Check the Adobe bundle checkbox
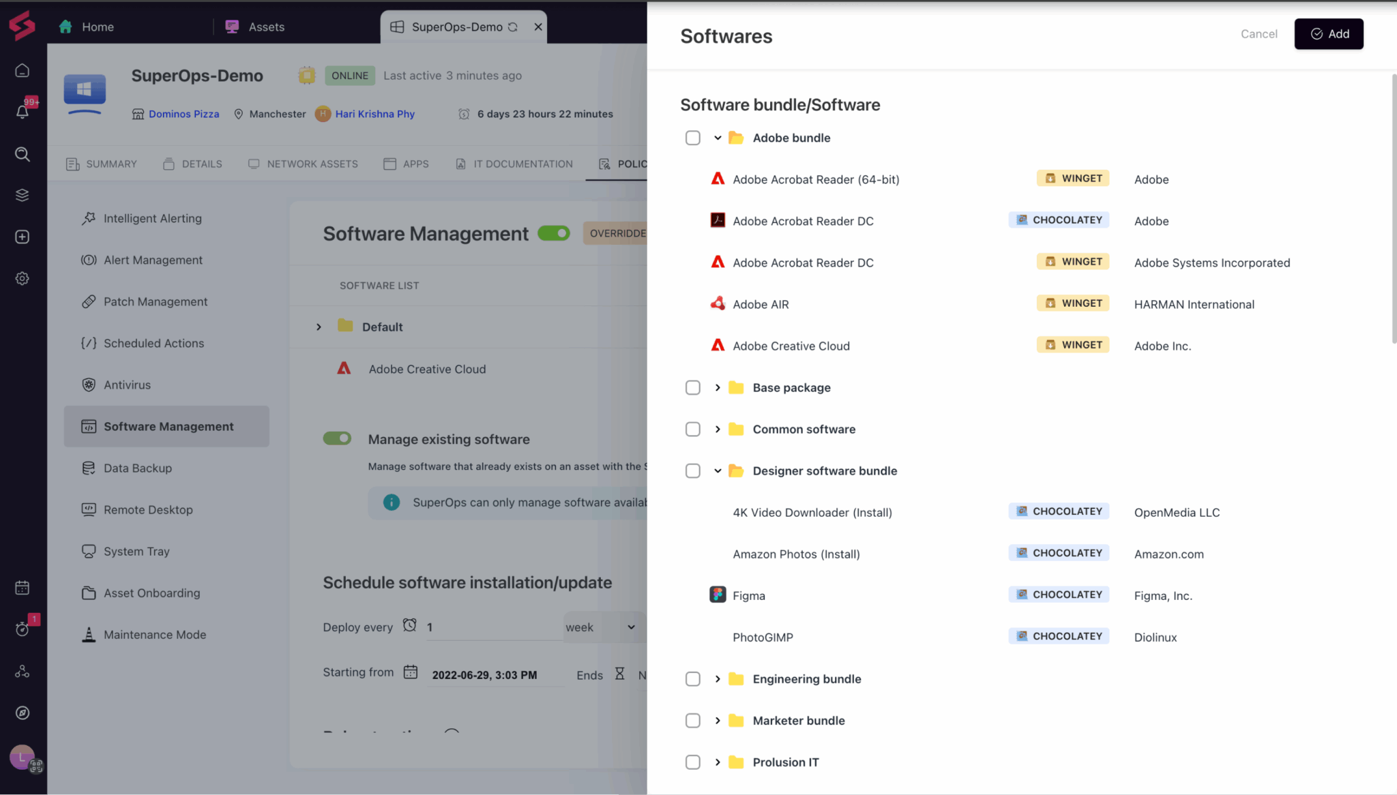Image resolution: width=1397 pixels, height=795 pixels. (692, 138)
